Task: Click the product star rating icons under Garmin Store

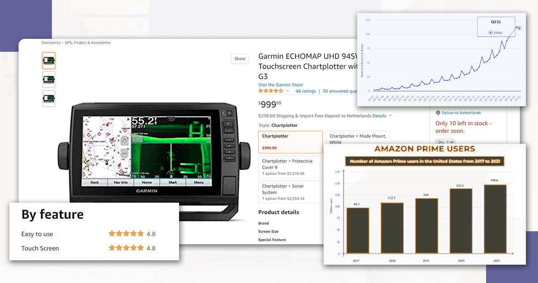Action: pos(271,91)
